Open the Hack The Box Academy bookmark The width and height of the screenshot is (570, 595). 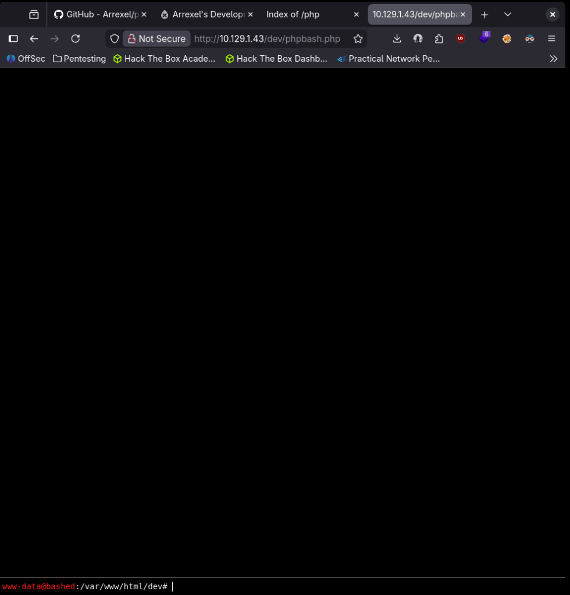coord(164,59)
